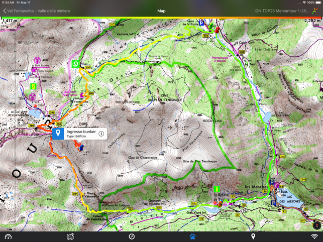Tap the 11:54 AM clock in status bar
323x242 pixels.
(8, 3)
